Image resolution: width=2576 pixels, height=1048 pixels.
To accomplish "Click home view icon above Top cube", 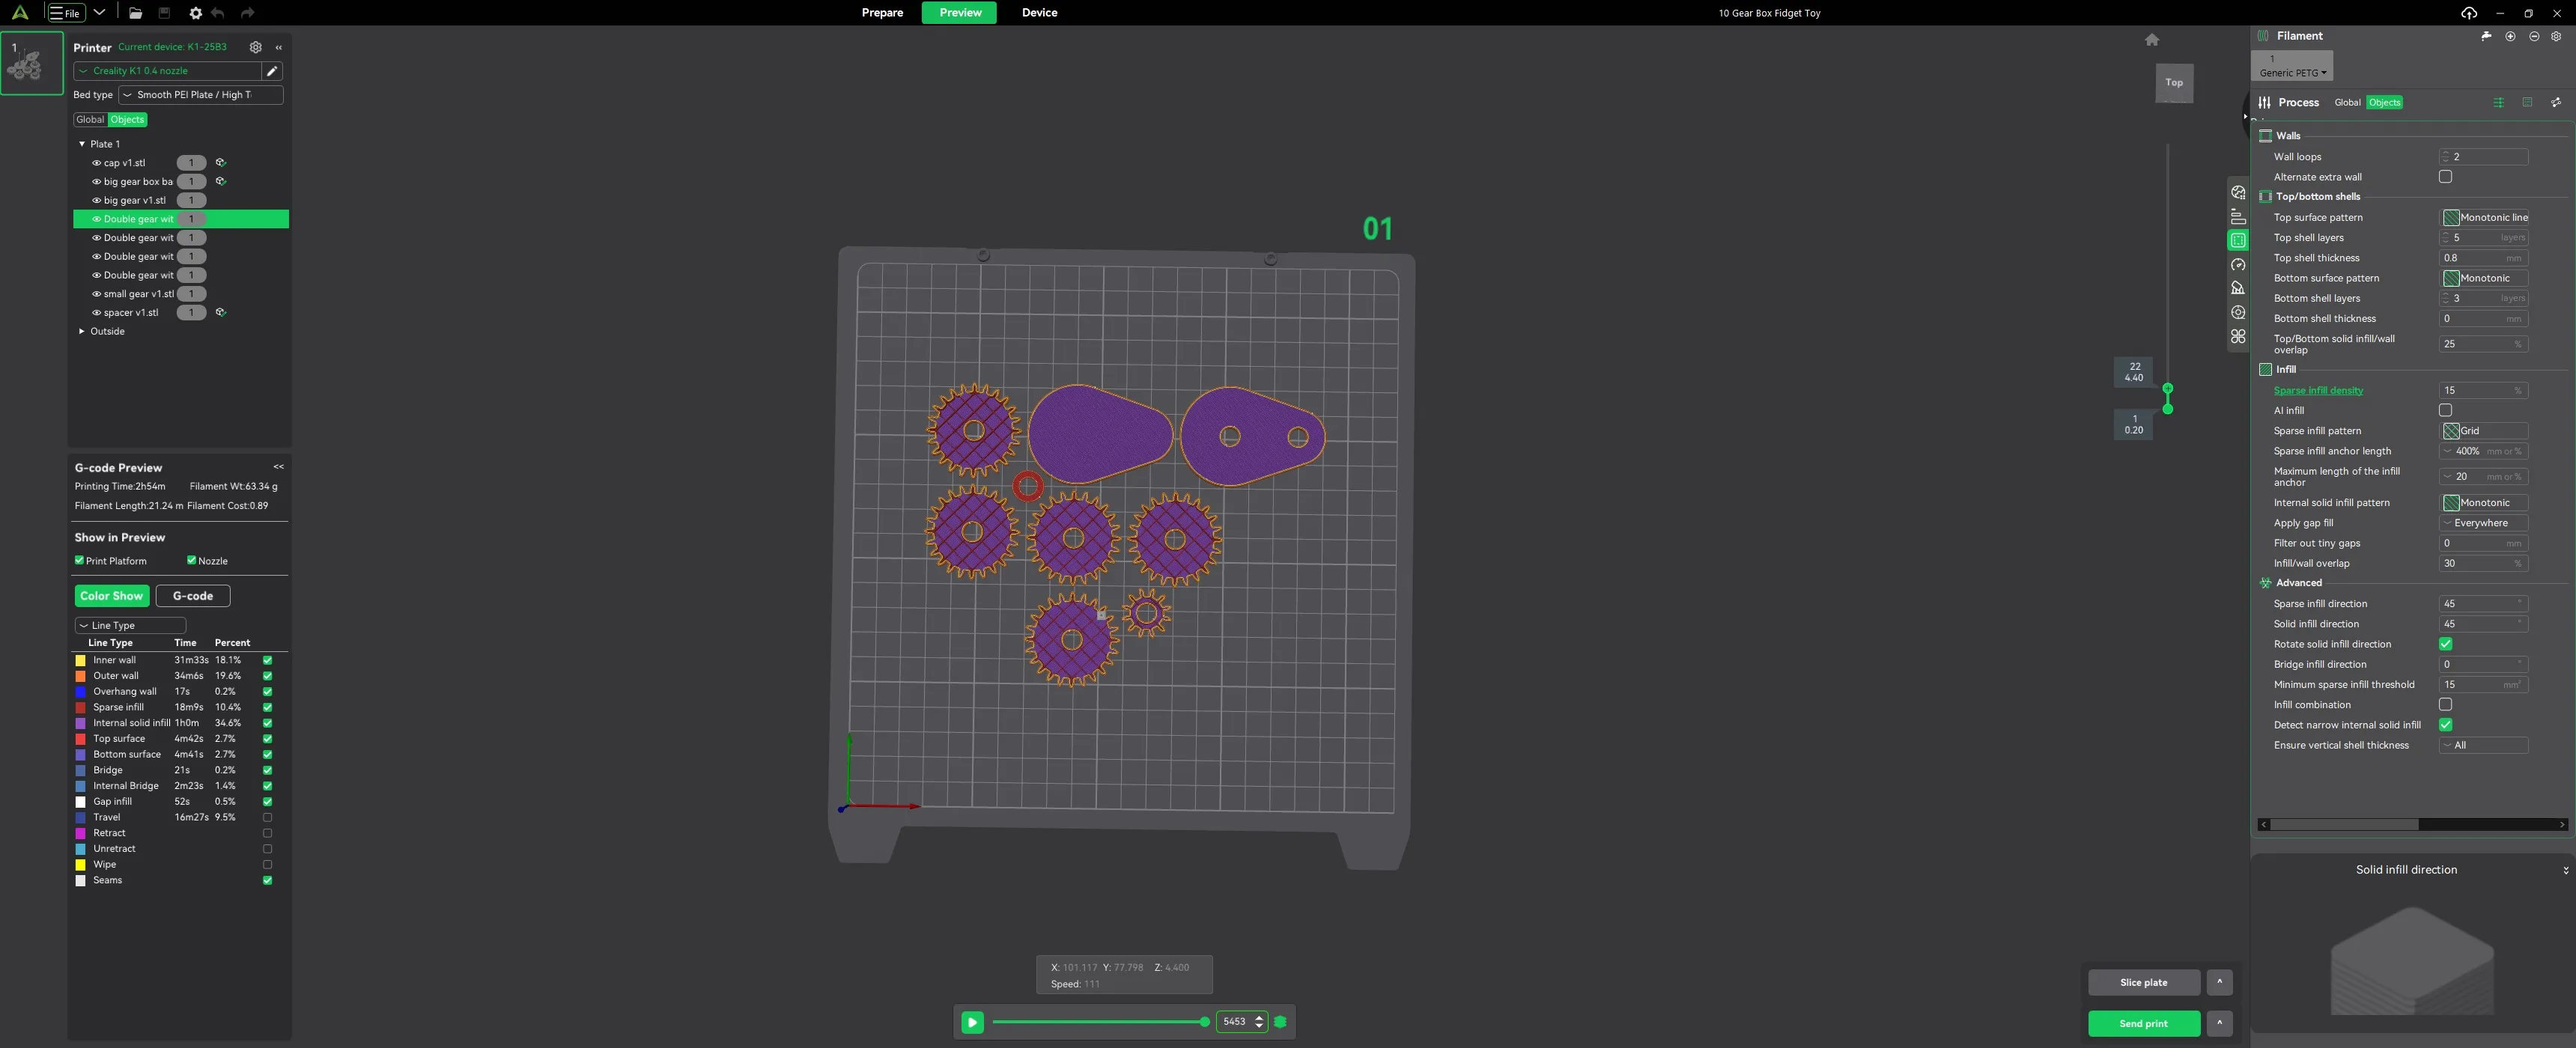I will [2152, 40].
